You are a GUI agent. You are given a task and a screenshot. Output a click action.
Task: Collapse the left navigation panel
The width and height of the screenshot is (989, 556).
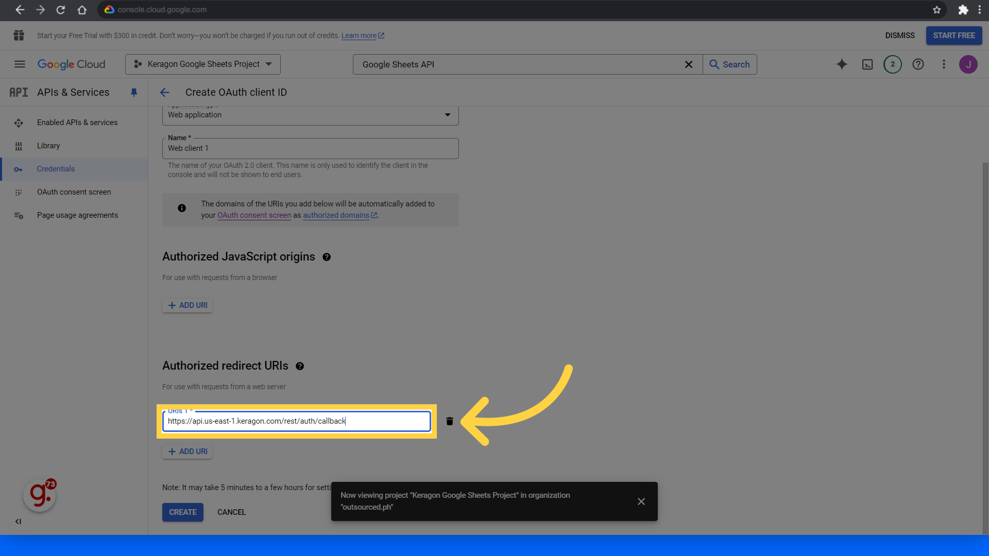pos(18,522)
